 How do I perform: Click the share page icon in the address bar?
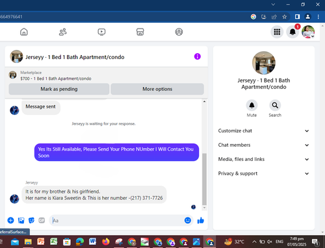274,17
